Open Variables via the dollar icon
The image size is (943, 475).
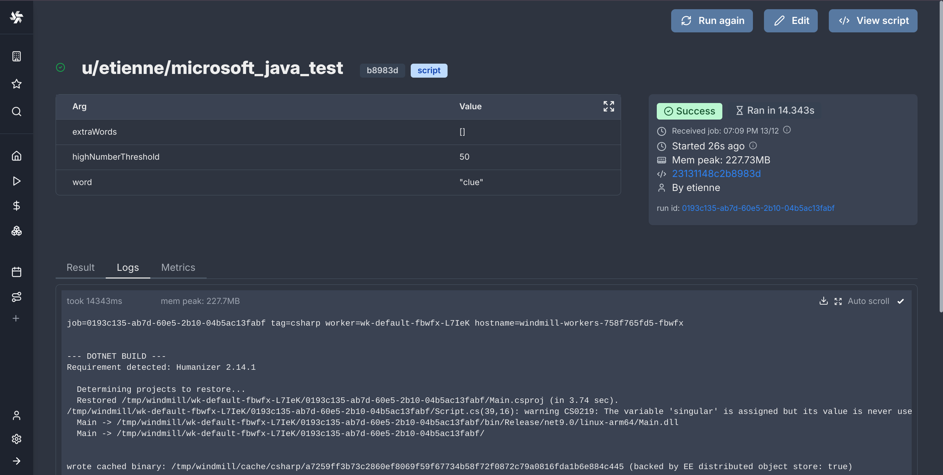point(16,206)
